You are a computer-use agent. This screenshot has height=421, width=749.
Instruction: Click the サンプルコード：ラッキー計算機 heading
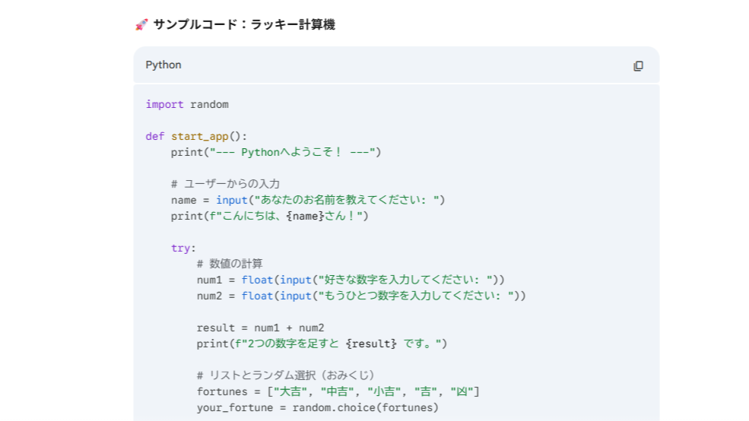pyautogui.click(x=244, y=24)
